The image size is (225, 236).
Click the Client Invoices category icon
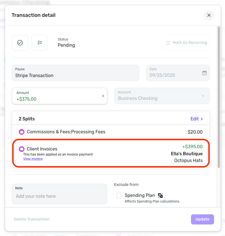click(x=22, y=149)
